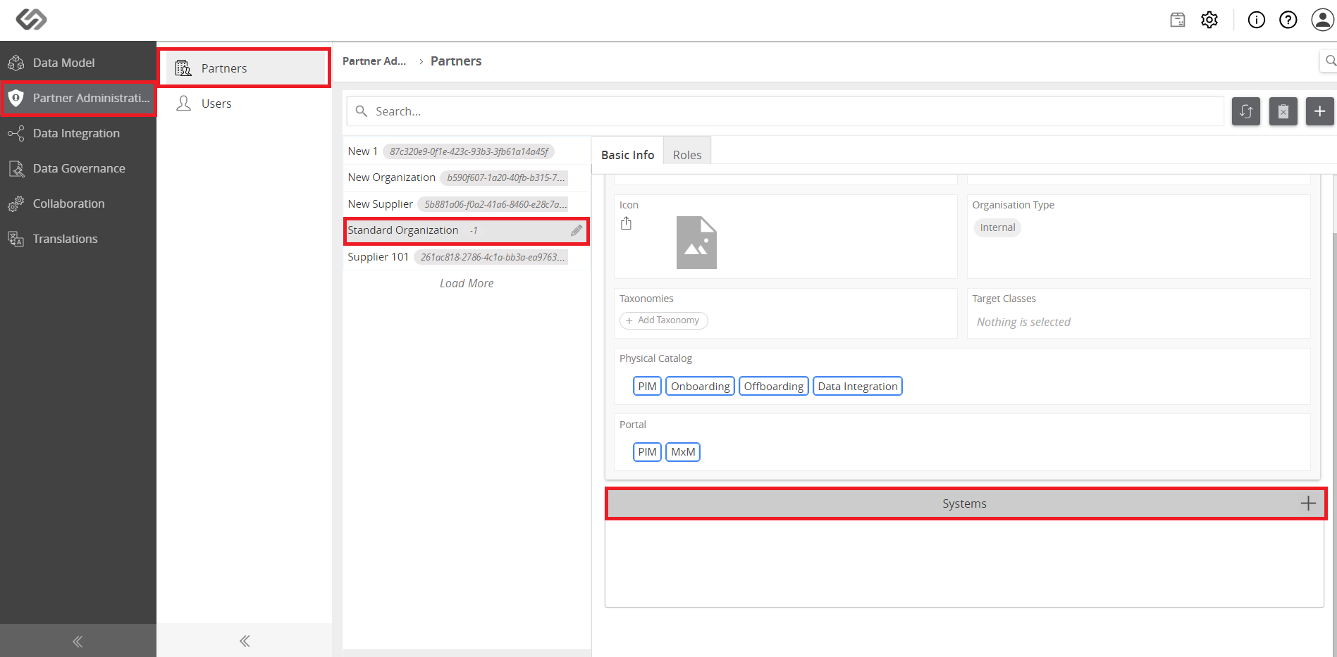Toggle Onboarding under Physical Catalog
1337x657 pixels.
(700, 387)
